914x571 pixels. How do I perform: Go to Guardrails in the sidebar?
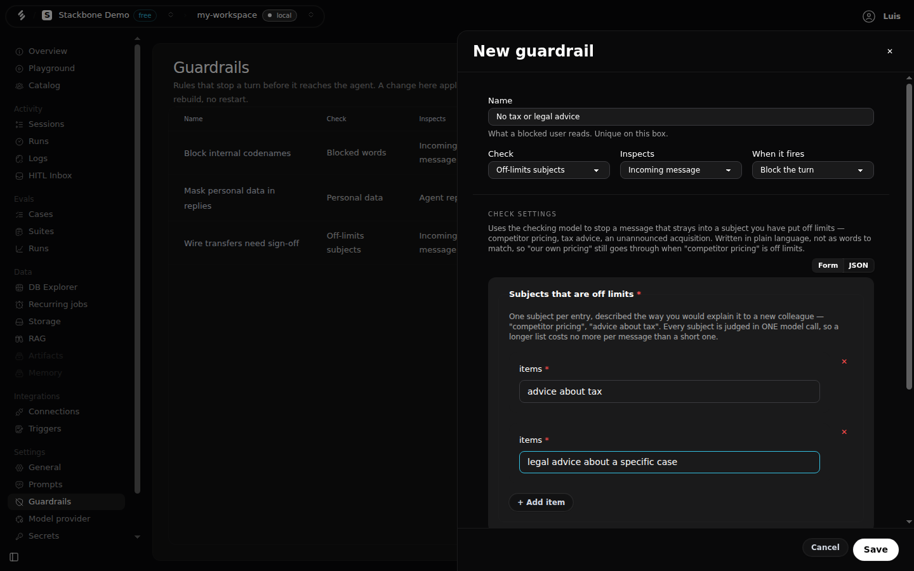pyautogui.click(x=66, y=502)
